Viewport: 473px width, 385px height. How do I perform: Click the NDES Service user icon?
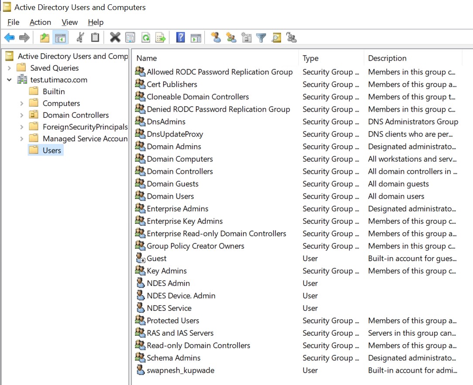(140, 308)
